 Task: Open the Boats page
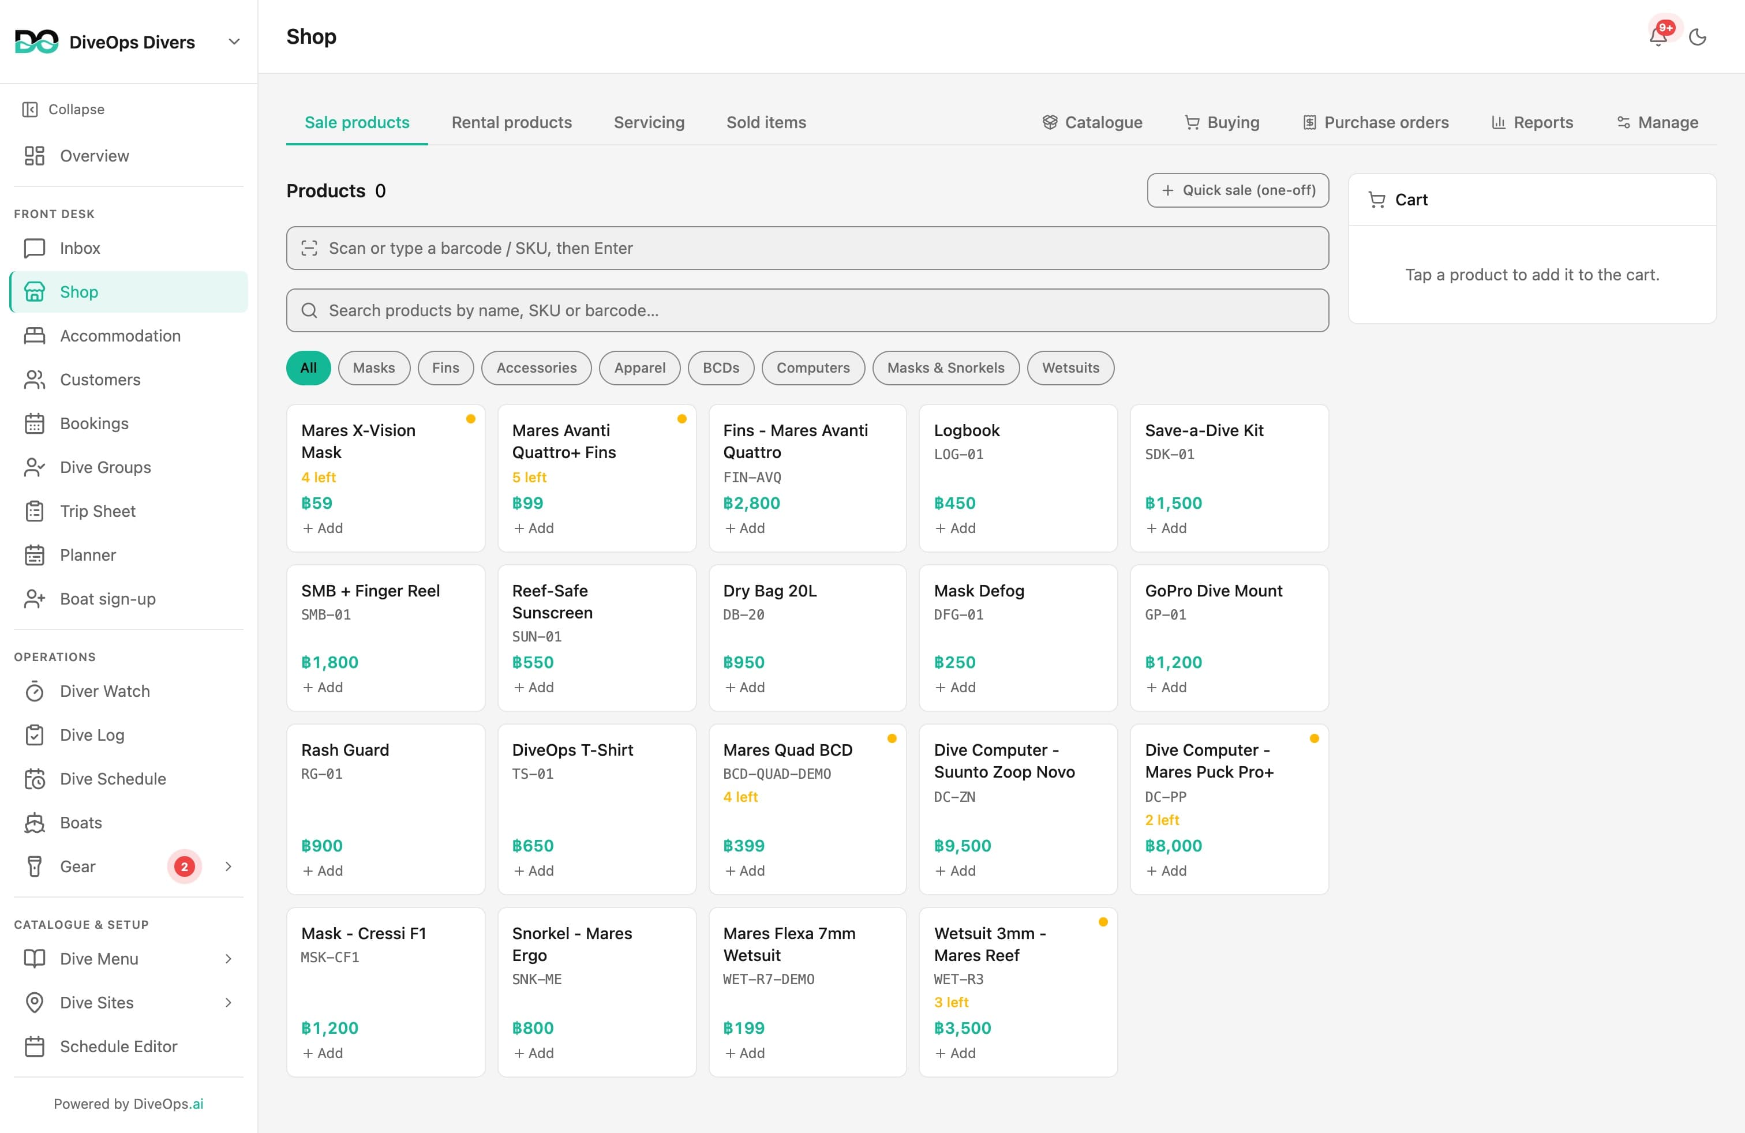click(x=129, y=823)
